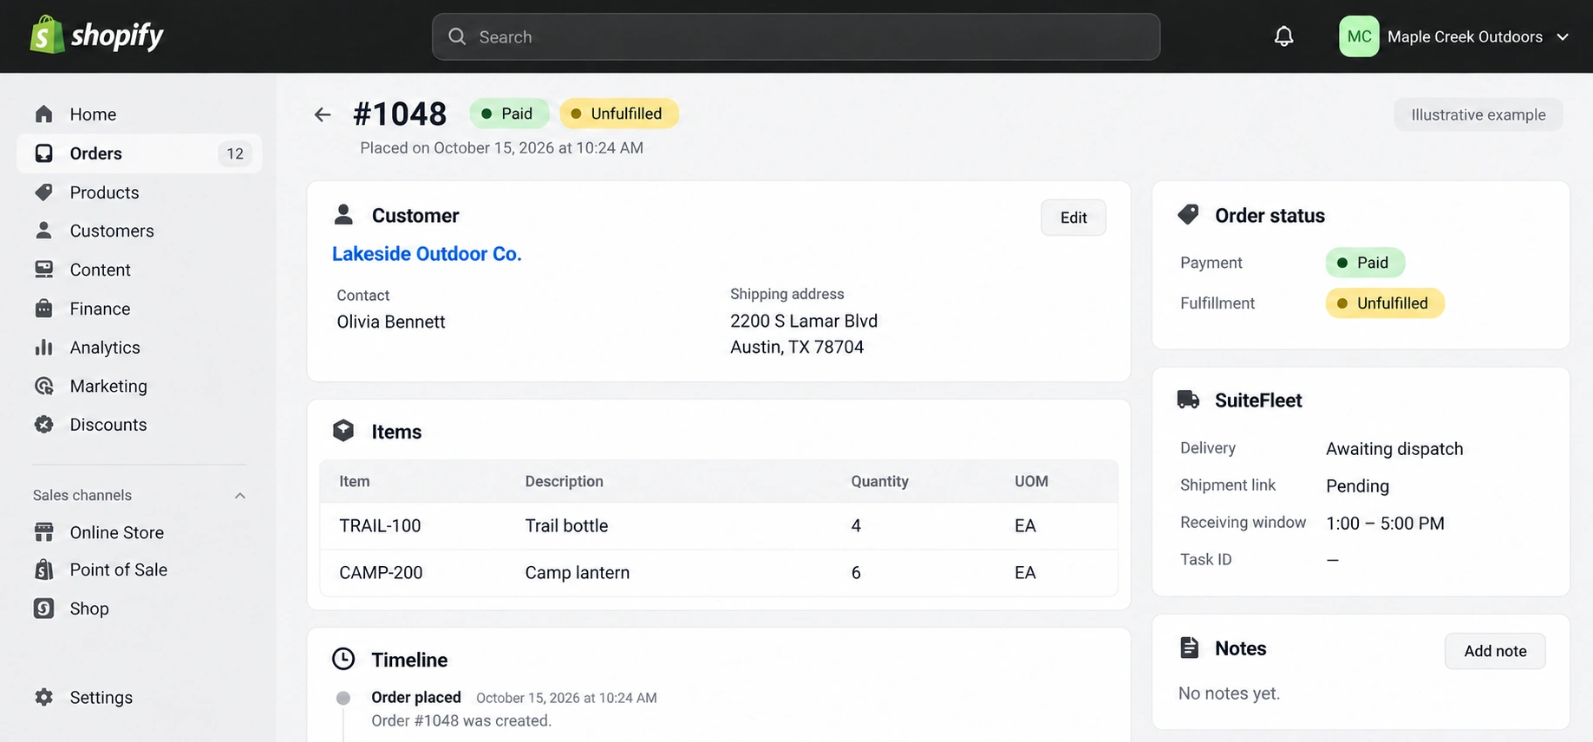Click the Marketing target icon

coord(44,386)
